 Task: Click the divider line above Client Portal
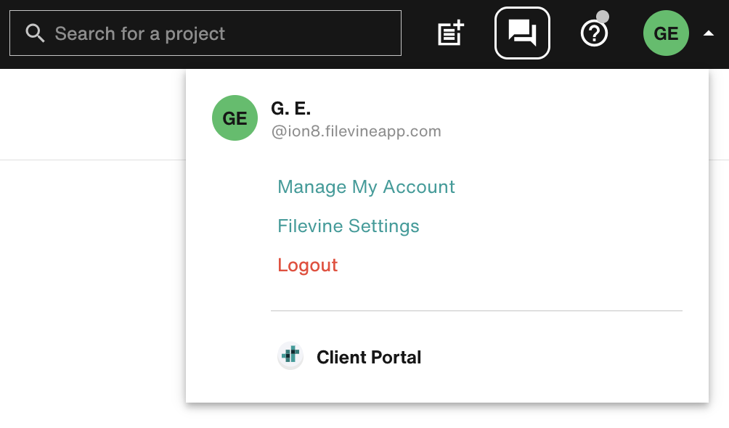476,310
